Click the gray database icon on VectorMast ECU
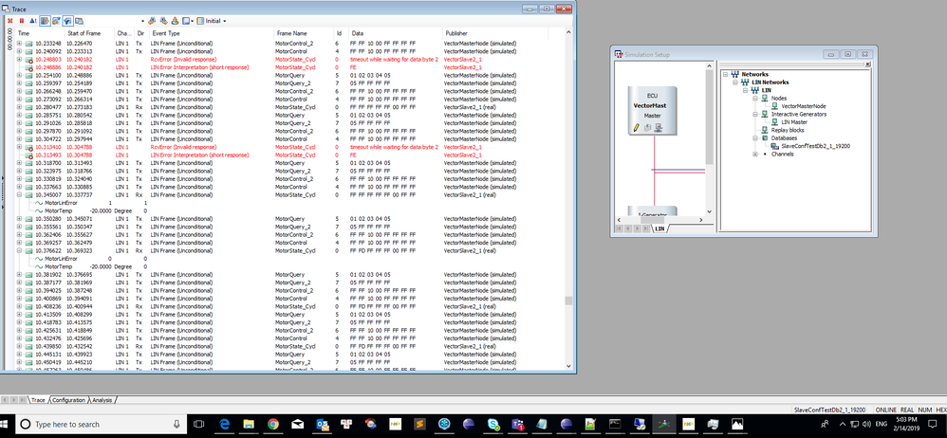Screen dimensions: 947x438 pos(647,127)
